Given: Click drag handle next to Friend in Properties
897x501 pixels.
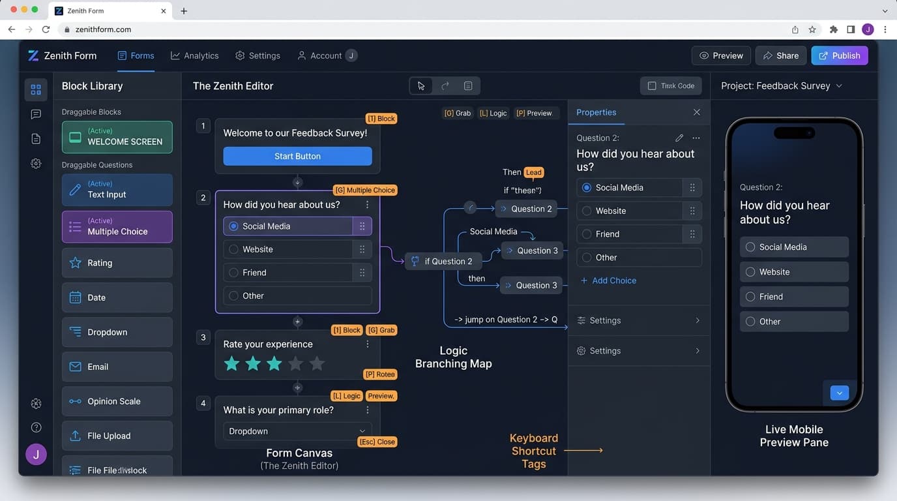Looking at the screenshot, I should tap(692, 234).
